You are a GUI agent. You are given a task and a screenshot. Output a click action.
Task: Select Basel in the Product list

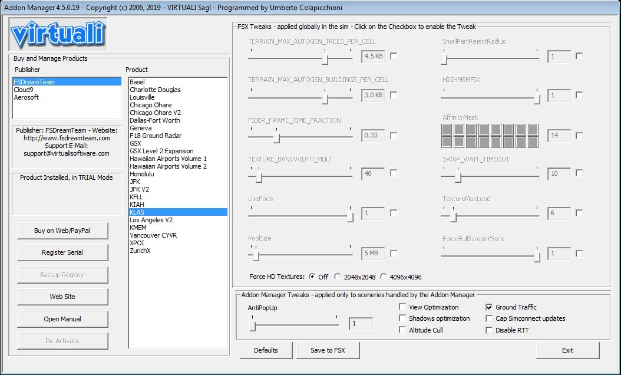178,82
